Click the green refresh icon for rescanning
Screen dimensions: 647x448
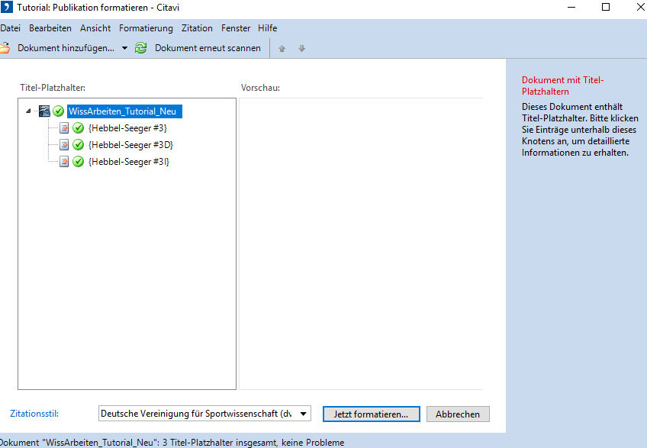point(140,48)
